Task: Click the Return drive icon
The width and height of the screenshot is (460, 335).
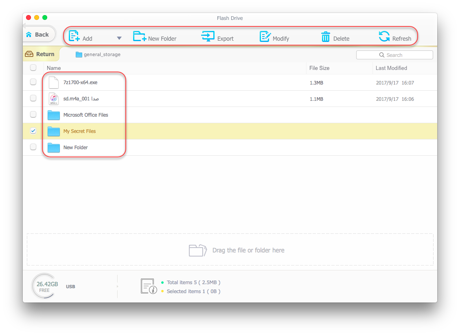Action: point(29,54)
